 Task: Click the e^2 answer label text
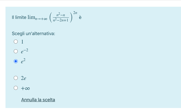pos(23,61)
